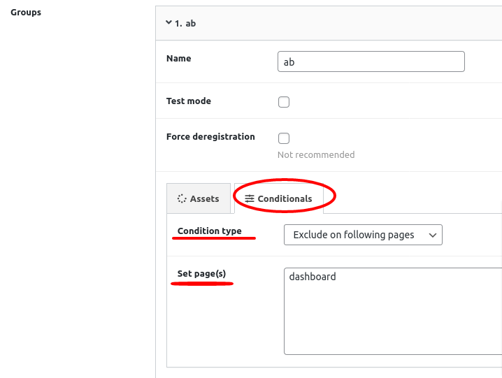Collapse the "1. ab" group chevron

pos(168,23)
